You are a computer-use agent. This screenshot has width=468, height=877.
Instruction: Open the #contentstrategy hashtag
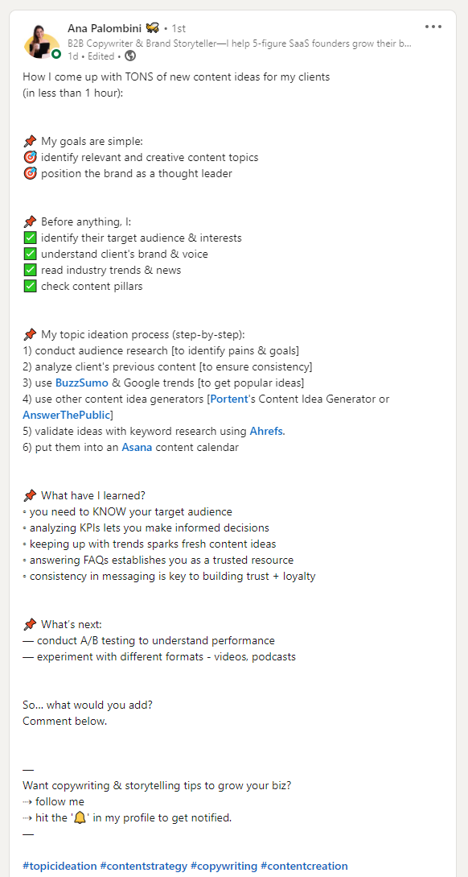click(143, 866)
